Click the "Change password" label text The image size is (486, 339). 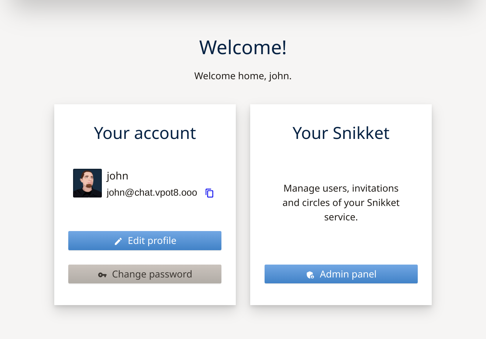[152, 274]
